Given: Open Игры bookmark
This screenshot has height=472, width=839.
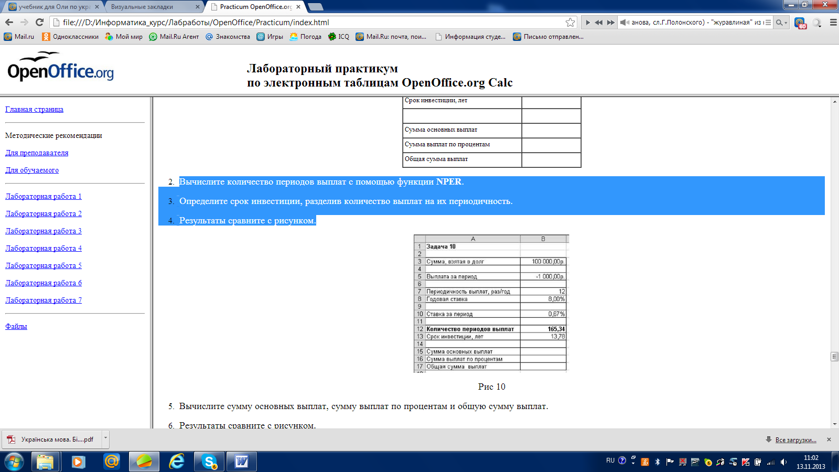Looking at the screenshot, I should tap(270, 37).
